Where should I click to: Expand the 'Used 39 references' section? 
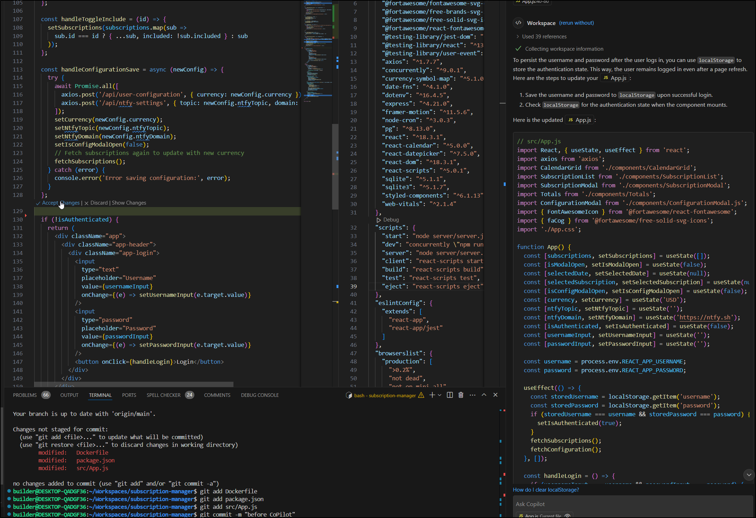coord(541,37)
